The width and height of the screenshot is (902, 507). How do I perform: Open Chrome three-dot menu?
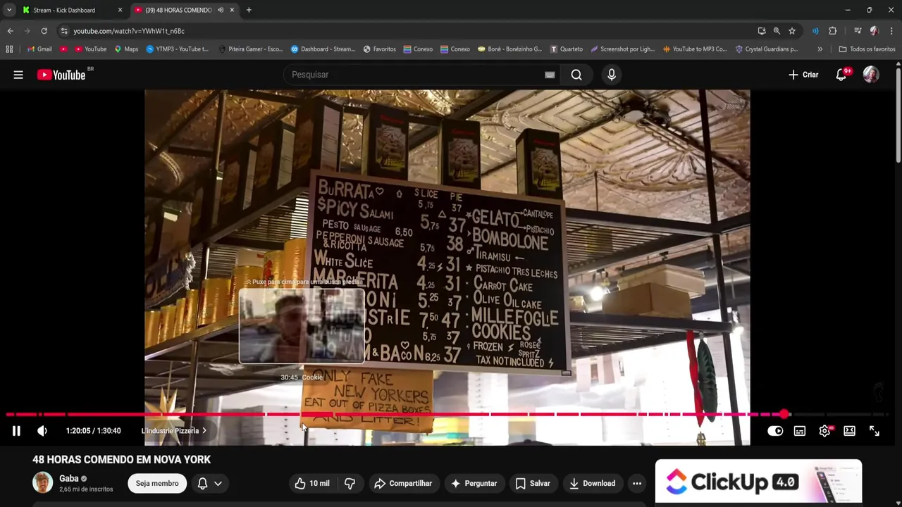(891, 31)
